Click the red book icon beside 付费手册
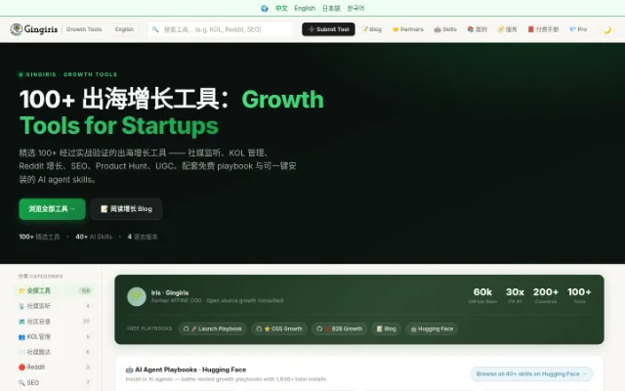625x391 pixels. [531, 29]
